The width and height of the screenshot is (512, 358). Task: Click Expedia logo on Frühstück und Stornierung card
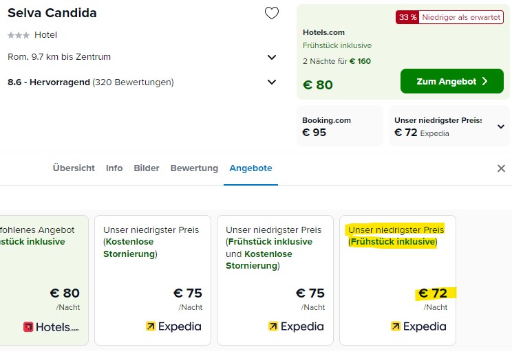pos(296,326)
